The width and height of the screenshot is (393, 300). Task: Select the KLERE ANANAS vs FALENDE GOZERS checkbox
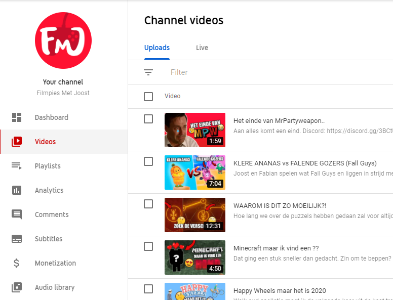coord(148,161)
